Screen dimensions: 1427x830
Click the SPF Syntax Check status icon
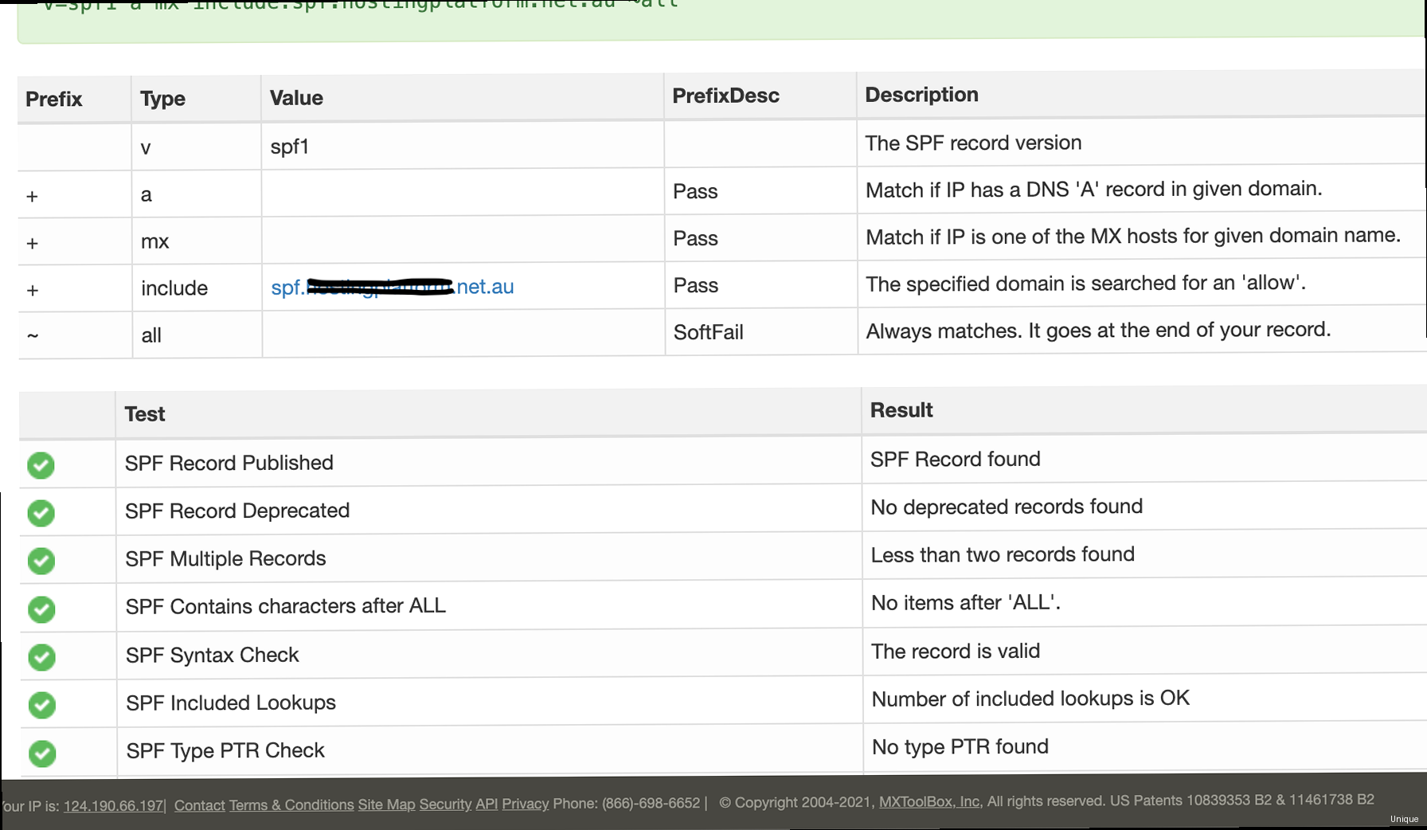[x=41, y=657]
